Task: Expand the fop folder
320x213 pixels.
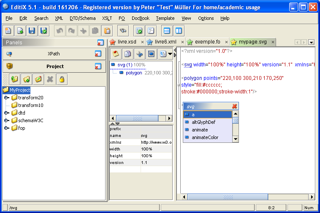Action: (6, 128)
